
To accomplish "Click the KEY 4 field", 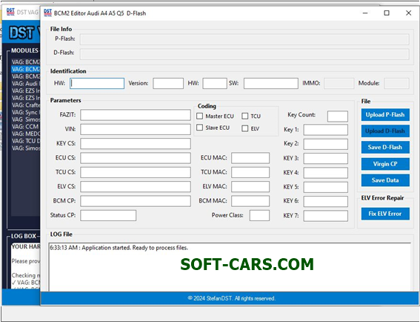I will pyautogui.click(x=326, y=173).
